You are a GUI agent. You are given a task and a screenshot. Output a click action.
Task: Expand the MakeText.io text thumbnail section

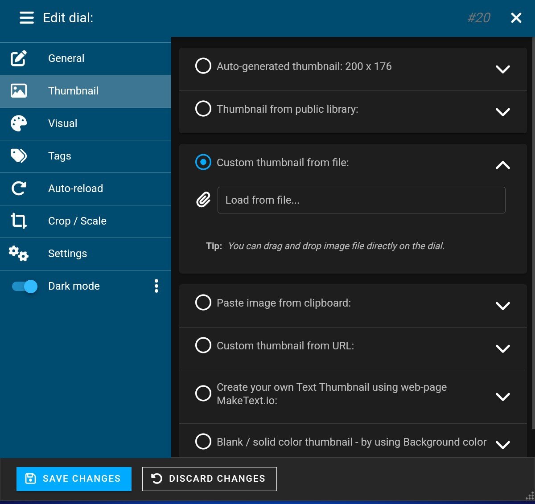[x=502, y=397]
